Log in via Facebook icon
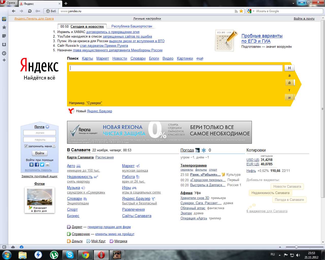This screenshot has width=325, height=260. [x=37, y=165]
